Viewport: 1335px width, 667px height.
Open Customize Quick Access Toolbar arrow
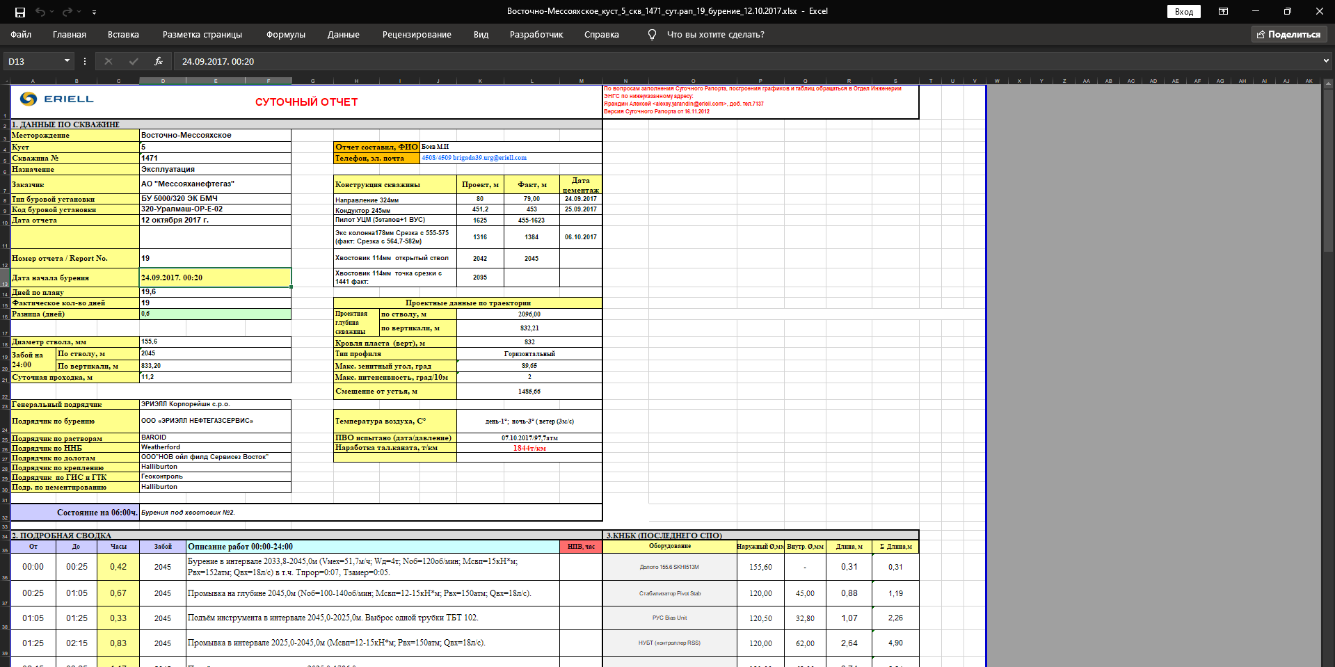[94, 12]
